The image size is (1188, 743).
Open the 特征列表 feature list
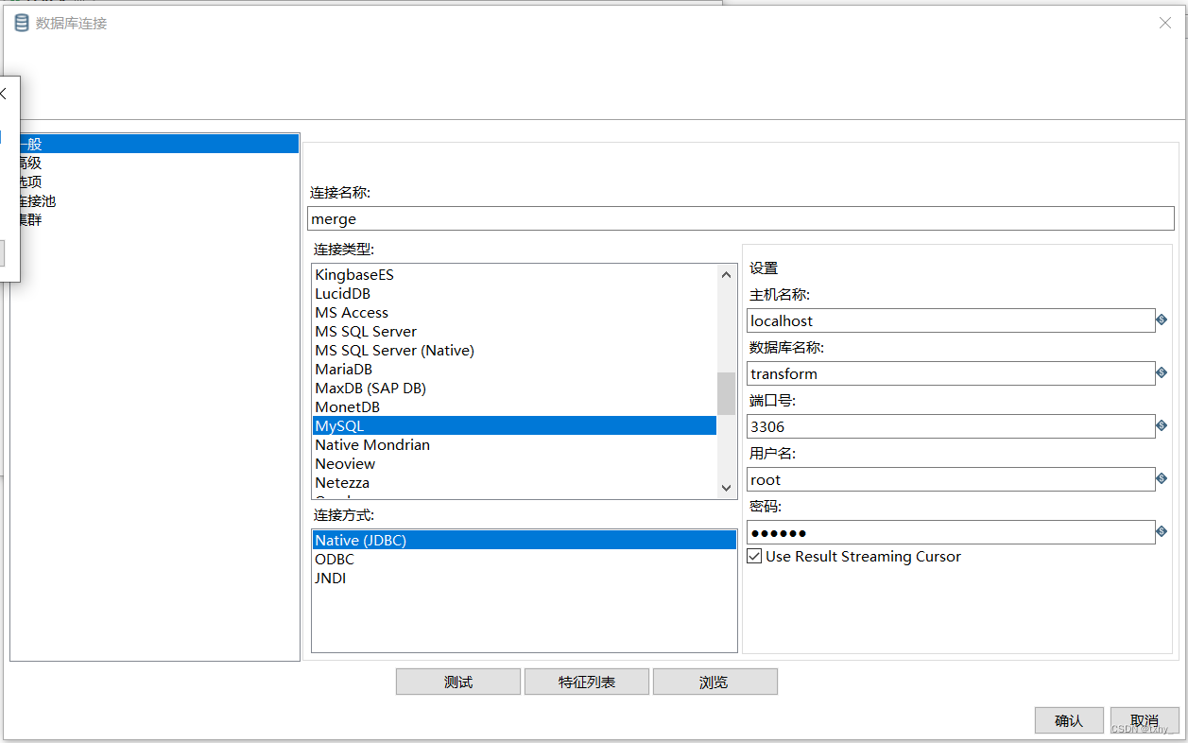(586, 681)
